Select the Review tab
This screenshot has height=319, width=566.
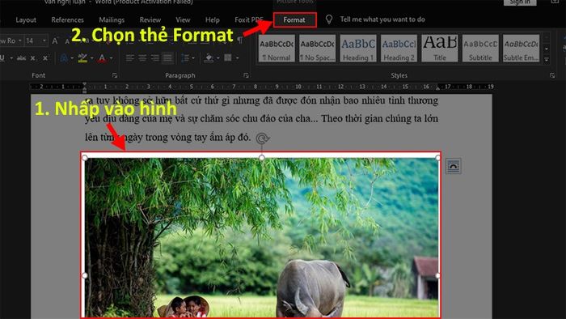(x=150, y=20)
